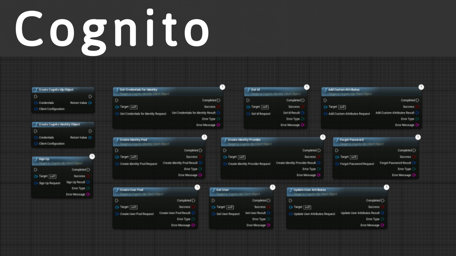Click the Success pin on Update User Attributes node
456x256 pixels.
[382, 207]
